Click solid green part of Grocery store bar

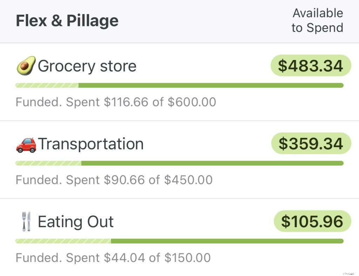tap(210, 85)
